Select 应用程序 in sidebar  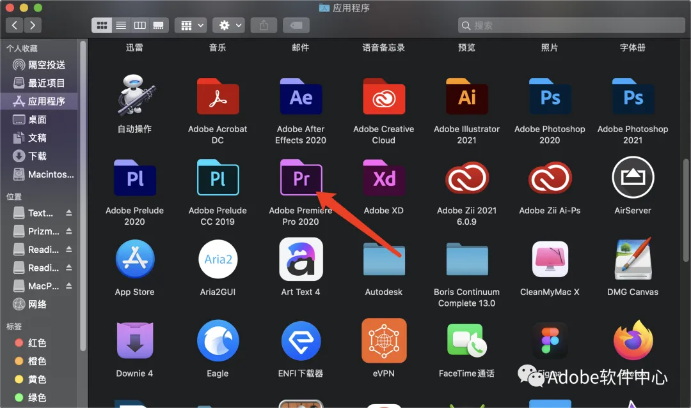click(39, 102)
